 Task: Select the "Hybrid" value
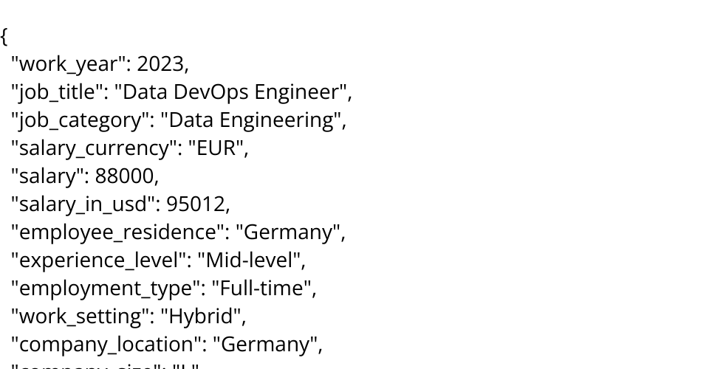(204, 317)
